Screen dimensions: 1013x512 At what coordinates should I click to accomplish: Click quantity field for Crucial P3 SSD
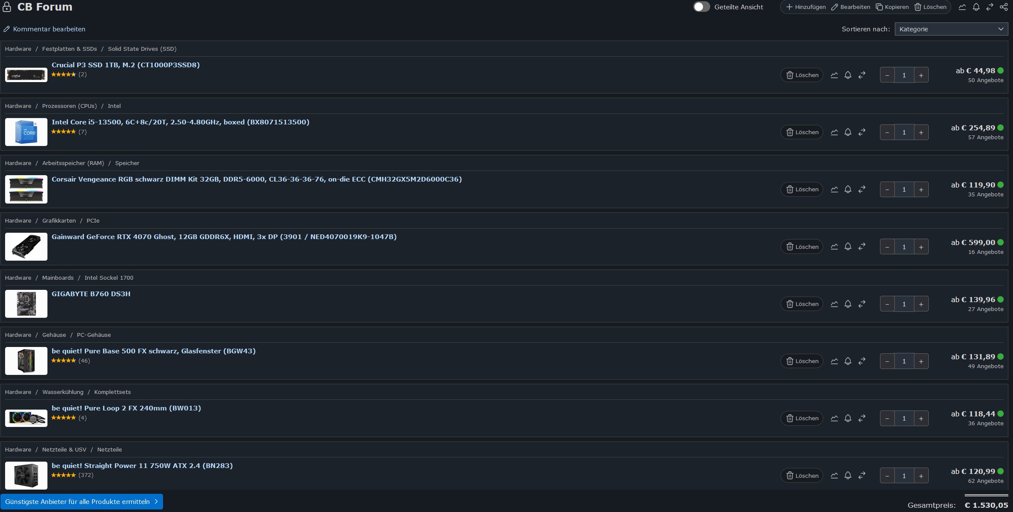point(904,75)
